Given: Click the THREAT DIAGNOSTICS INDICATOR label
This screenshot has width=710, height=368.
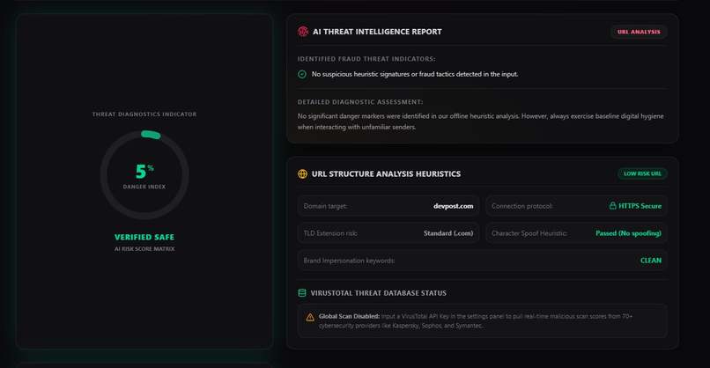Looking at the screenshot, I should (x=144, y=114).
